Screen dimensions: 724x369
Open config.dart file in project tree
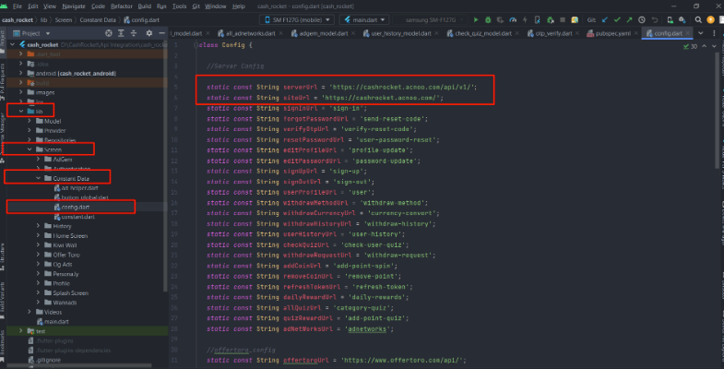pyautogui.click(x=63, y=207)
